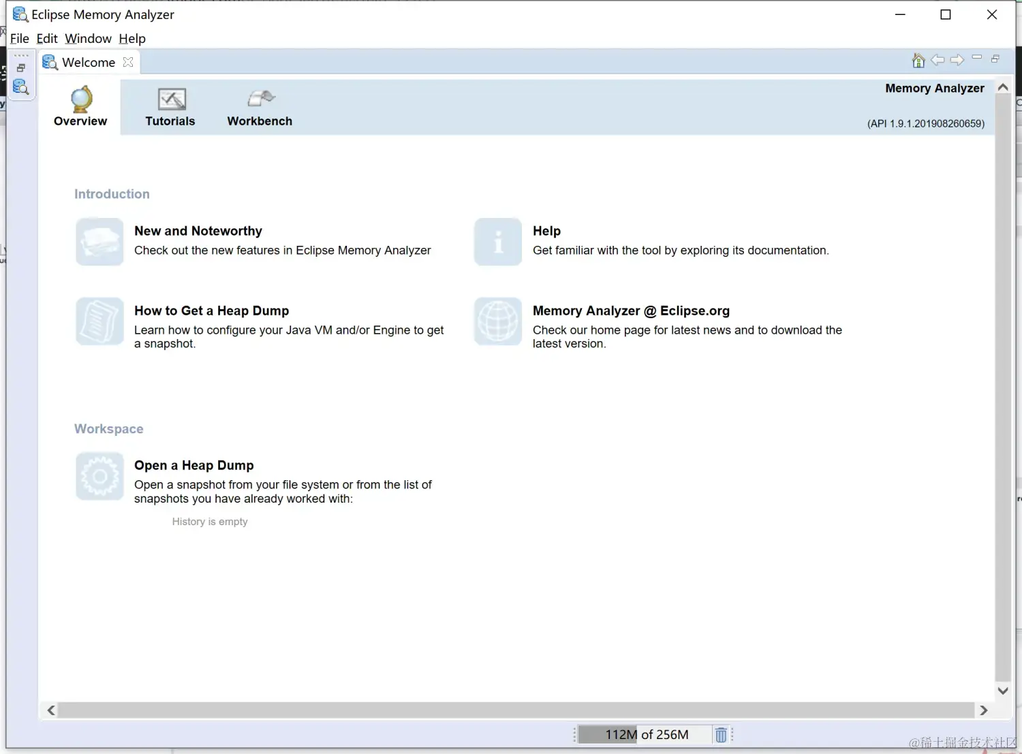Click the horizontal scrollbar track
1022x754 pixels.
[516, 710]
